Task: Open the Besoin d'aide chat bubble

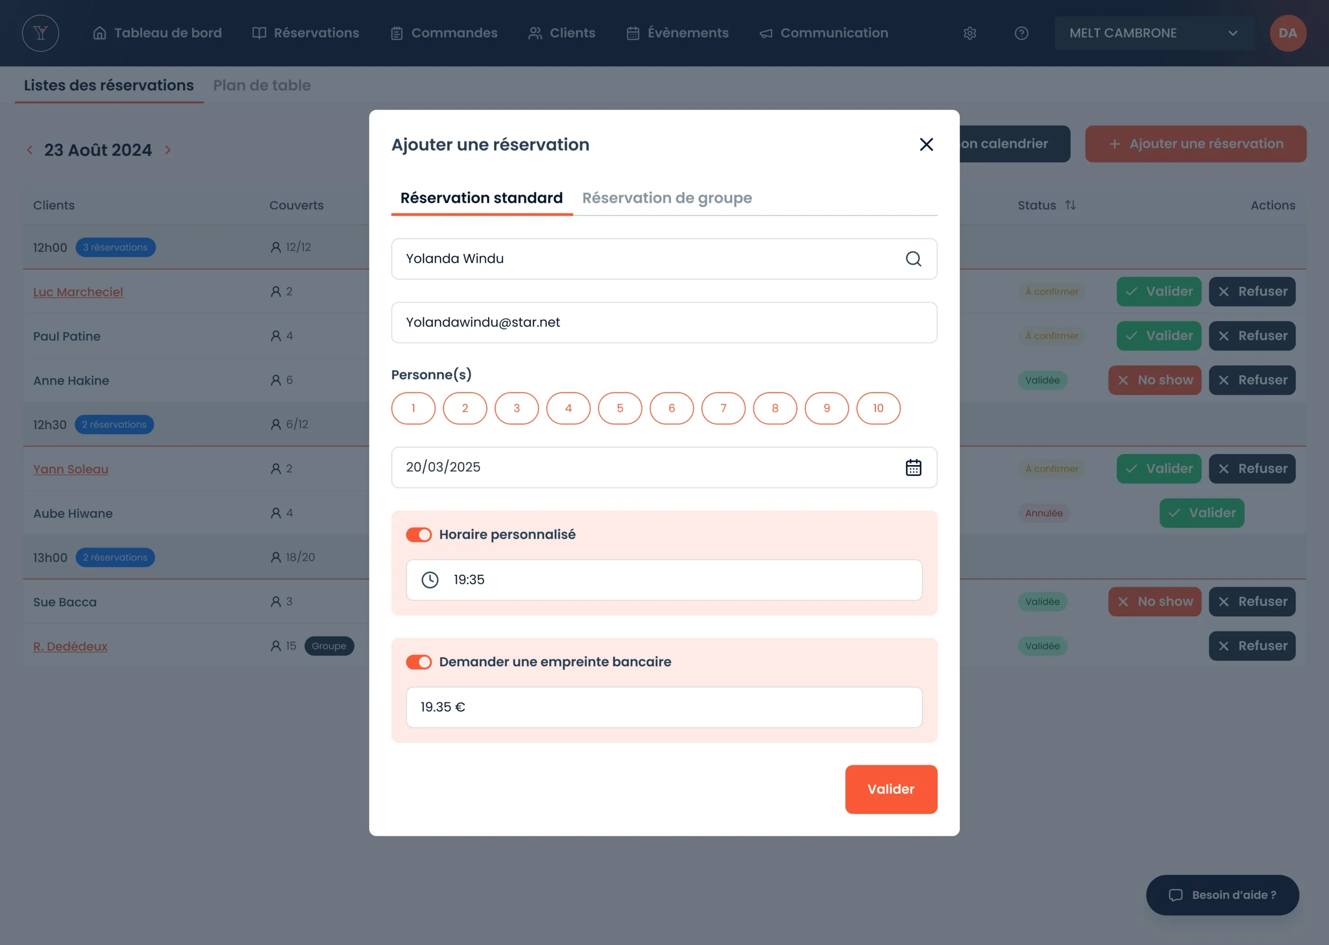Action: (x=1222, y=895)
